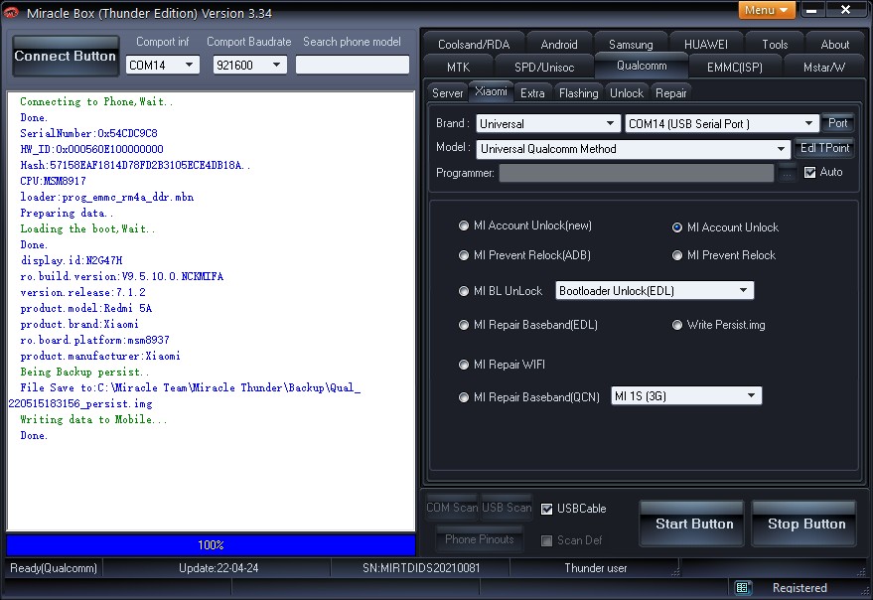
Task: Click the Update:22-04-24 status entry
Action: pos(218,568)
